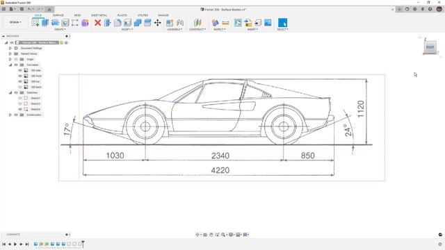Screen dimensions: 445x250
Task: Switch to the Manage tab
Action: (163, 15)
